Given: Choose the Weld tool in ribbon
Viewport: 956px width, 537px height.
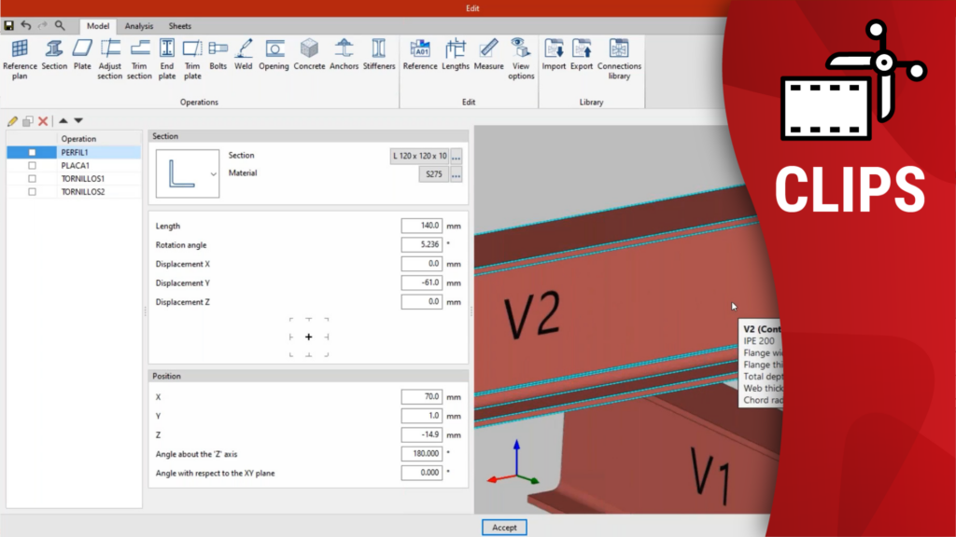Looking at the screenshot, I should (244, 58).
